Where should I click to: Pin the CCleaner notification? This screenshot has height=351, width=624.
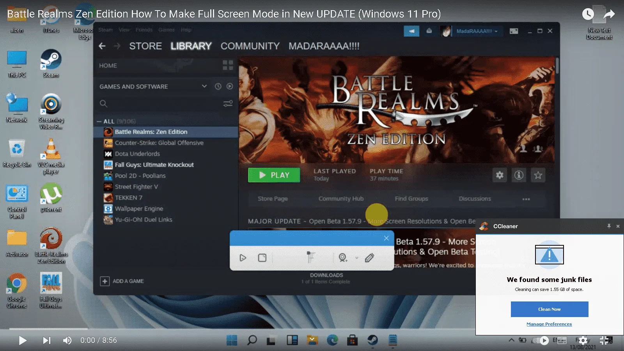(609, 226)
